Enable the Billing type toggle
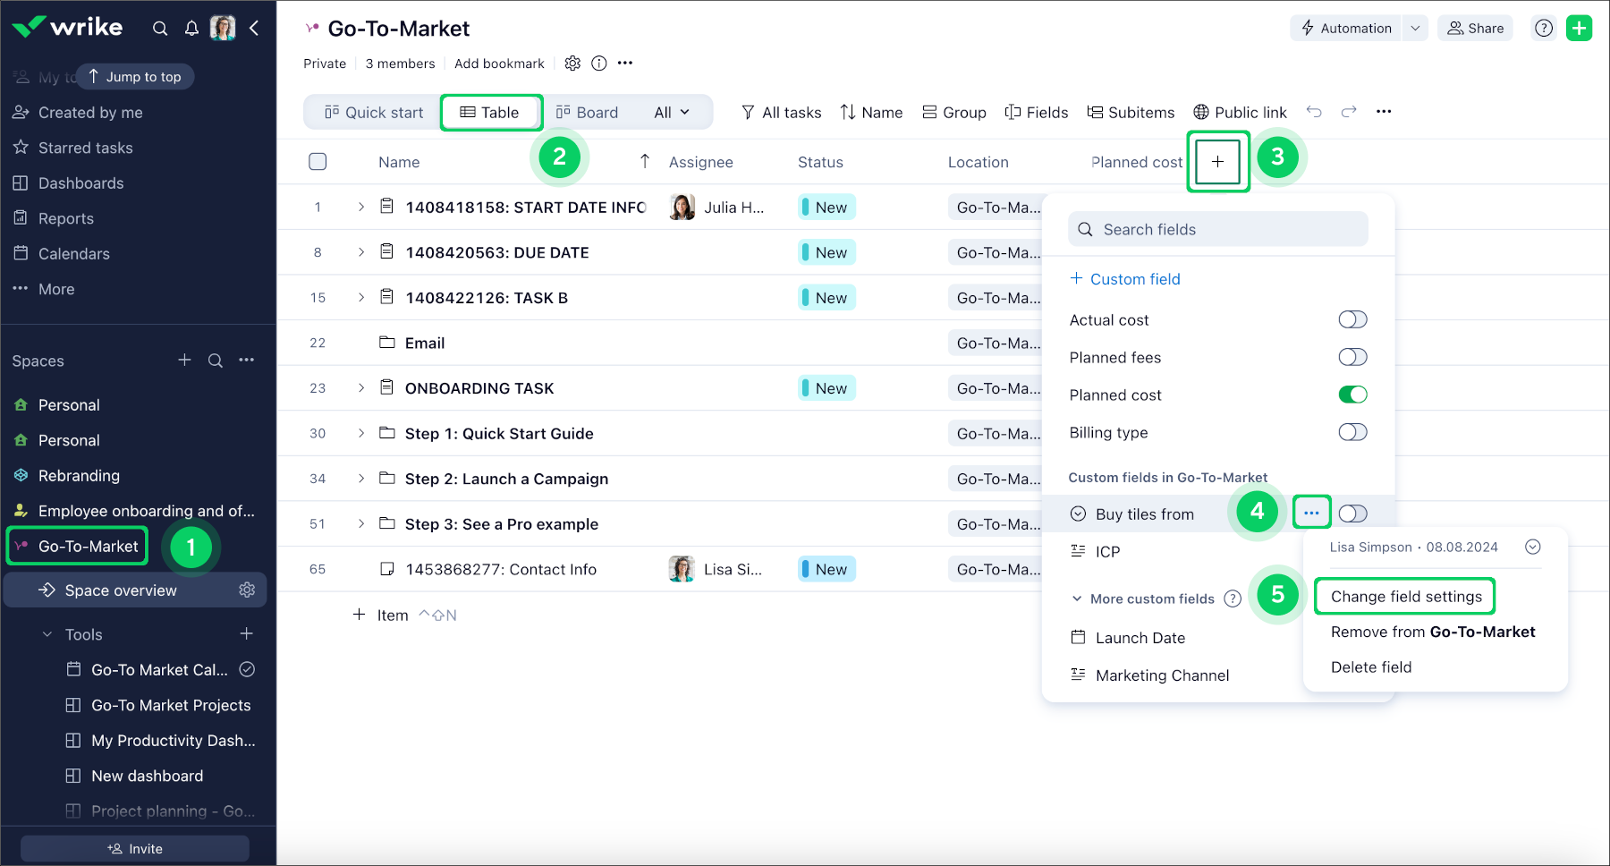The height and width of the screenshot is (866, 1610). click(x=1352, y=432)
